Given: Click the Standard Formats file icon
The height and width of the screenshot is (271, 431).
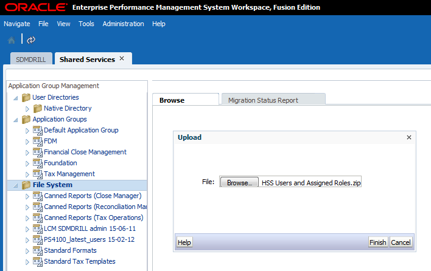Looking at the screenshot, I should pyautogui.click(x=38, y=250).
